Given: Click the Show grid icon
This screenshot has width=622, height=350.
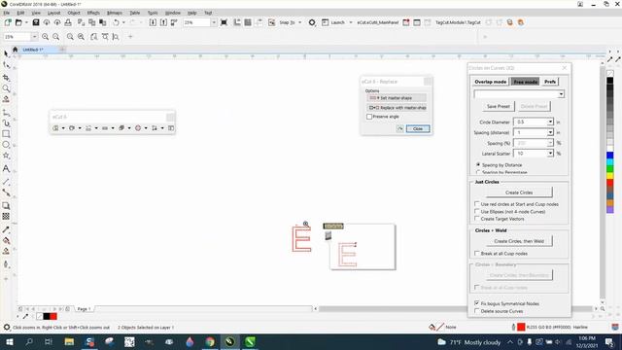Looking at the screenshot, I should click(x=248, y=22).
